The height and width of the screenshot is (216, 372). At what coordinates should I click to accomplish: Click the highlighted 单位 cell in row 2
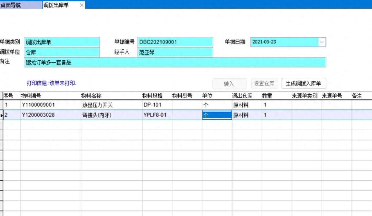(217, 115)
